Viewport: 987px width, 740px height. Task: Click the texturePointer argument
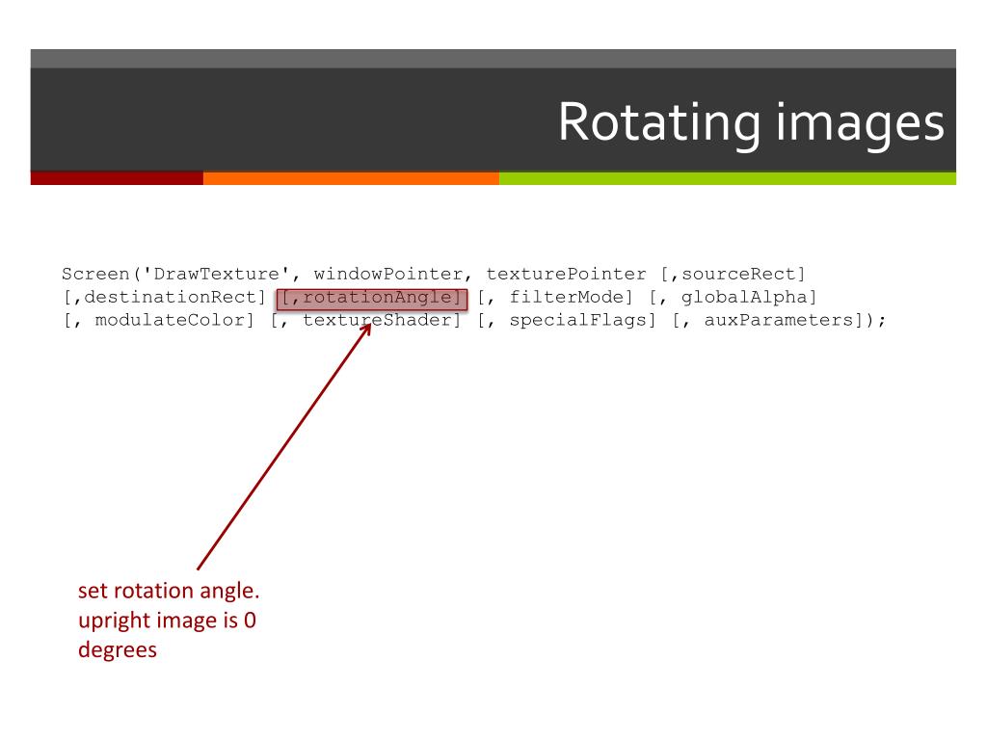click(566, 275)
